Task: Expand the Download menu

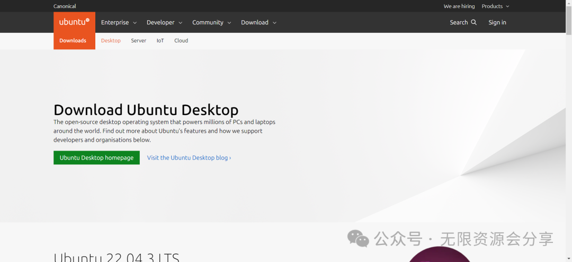Action: pyautogui.click(x=258, y=22)
